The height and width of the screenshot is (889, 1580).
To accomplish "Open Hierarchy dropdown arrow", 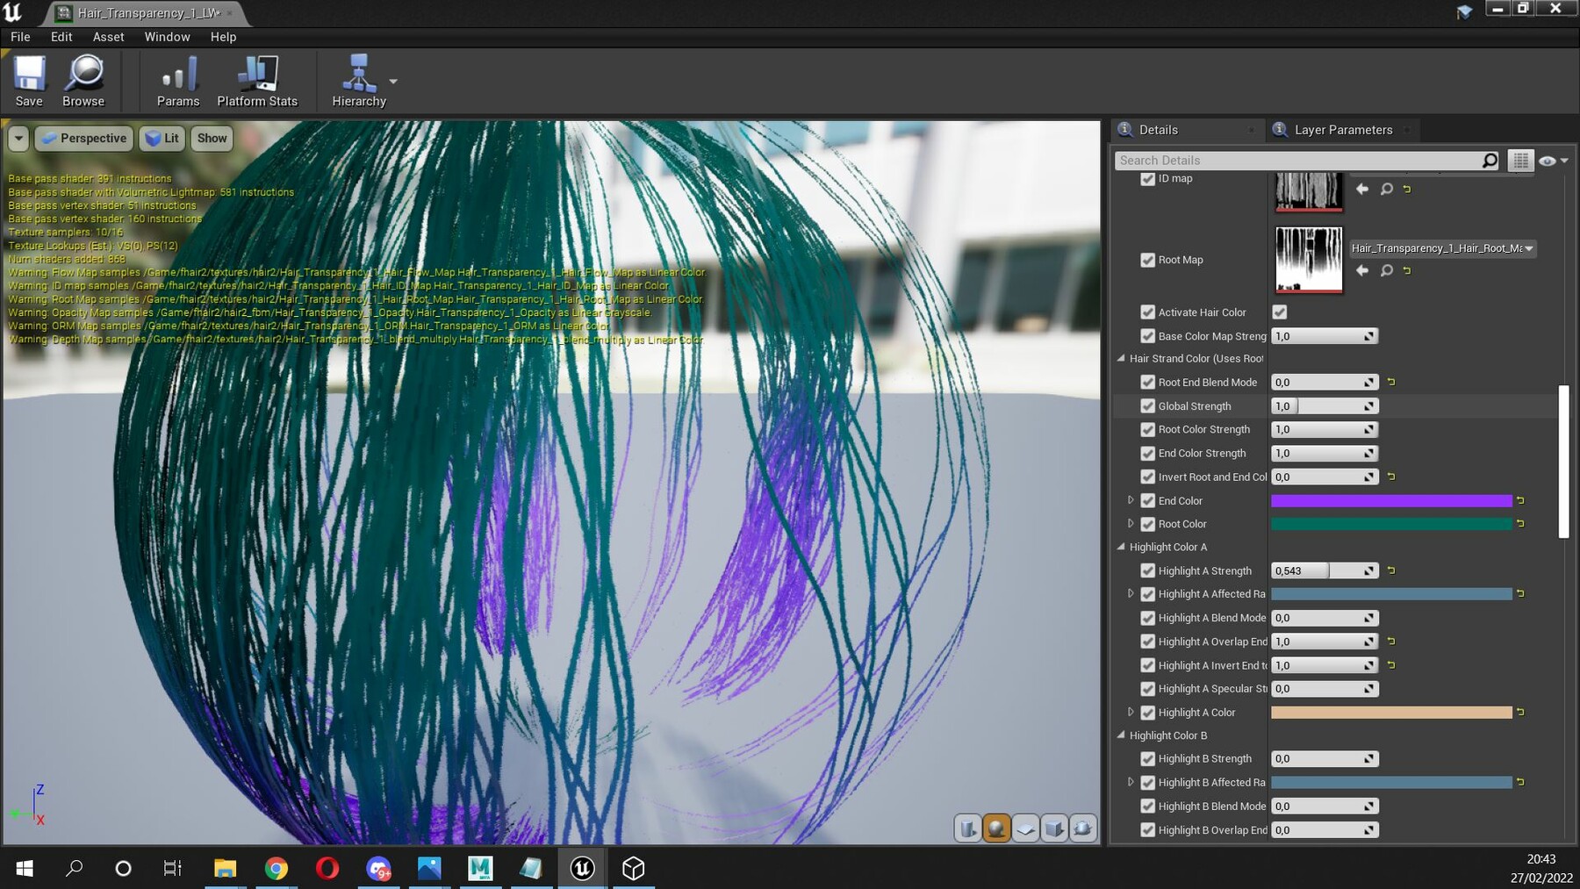I will pos(393,82).
